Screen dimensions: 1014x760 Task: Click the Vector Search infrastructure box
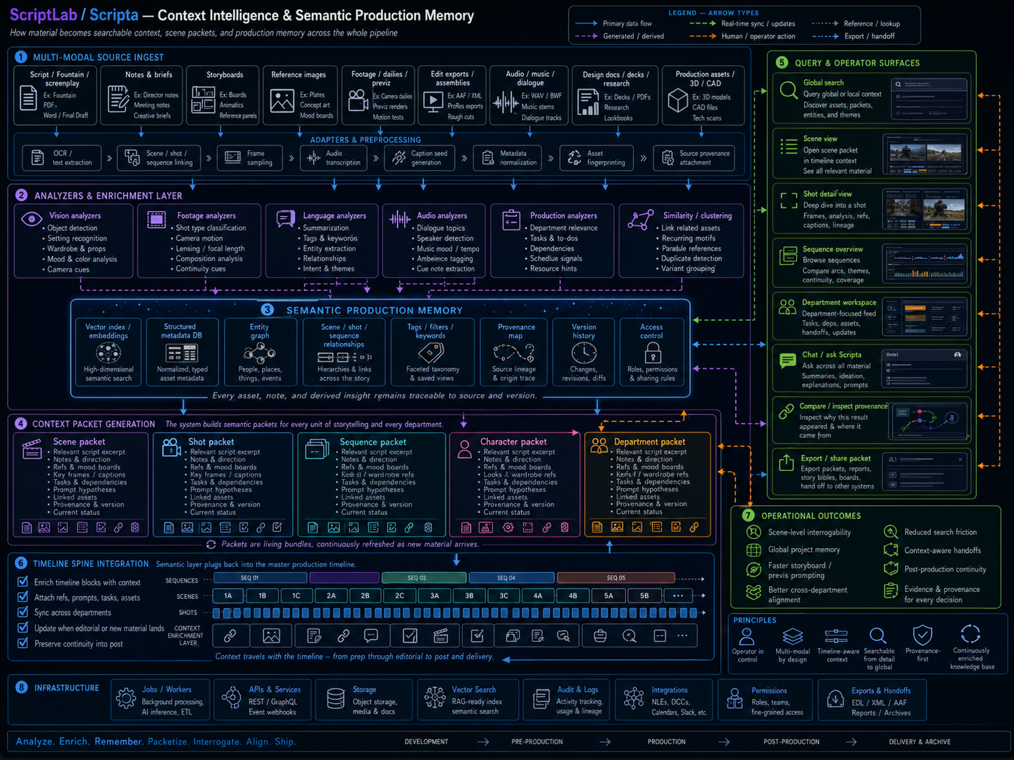468,699
